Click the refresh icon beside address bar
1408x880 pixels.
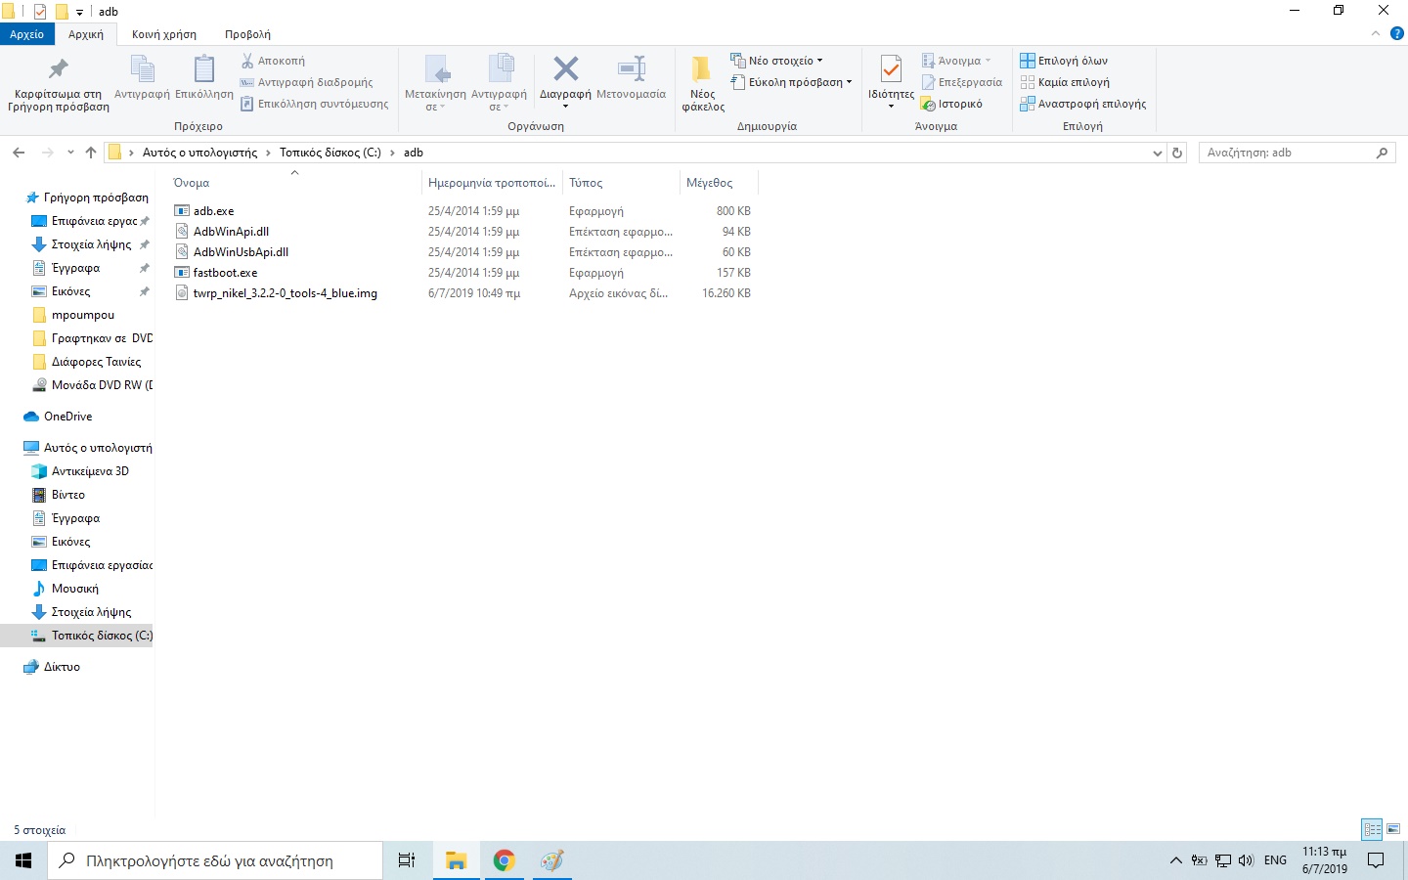(1177, 153)
